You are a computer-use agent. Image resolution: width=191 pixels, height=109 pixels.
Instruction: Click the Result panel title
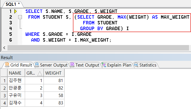7,57
